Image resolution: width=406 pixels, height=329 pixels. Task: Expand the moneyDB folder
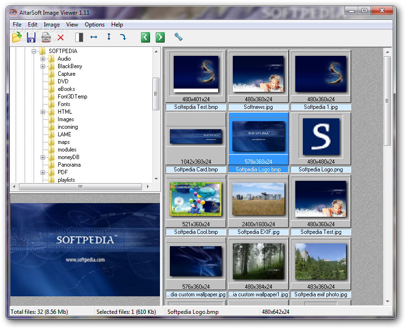pos(43,157)
